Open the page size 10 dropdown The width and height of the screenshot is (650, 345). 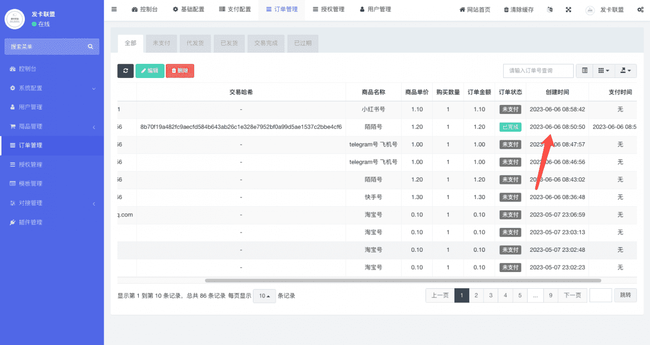264,296
